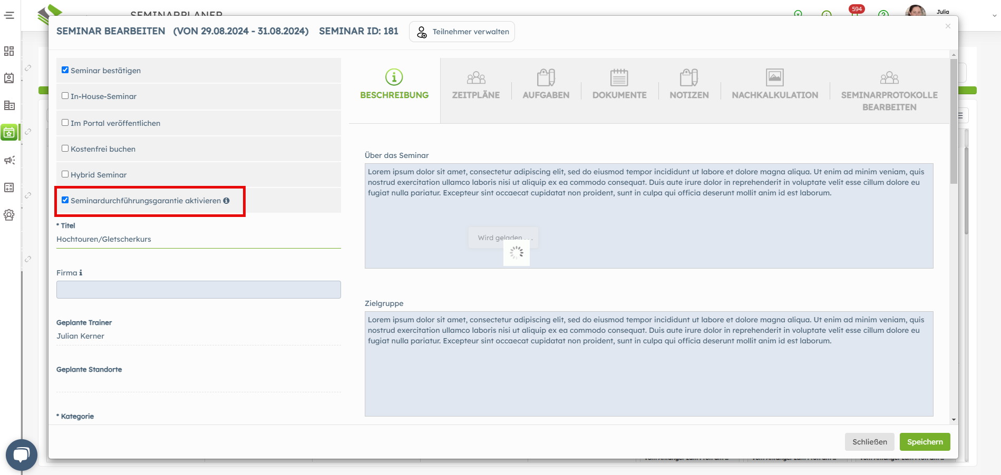
Task: Click the Teilnehmer verwalten button
Action: pos(462,32)
